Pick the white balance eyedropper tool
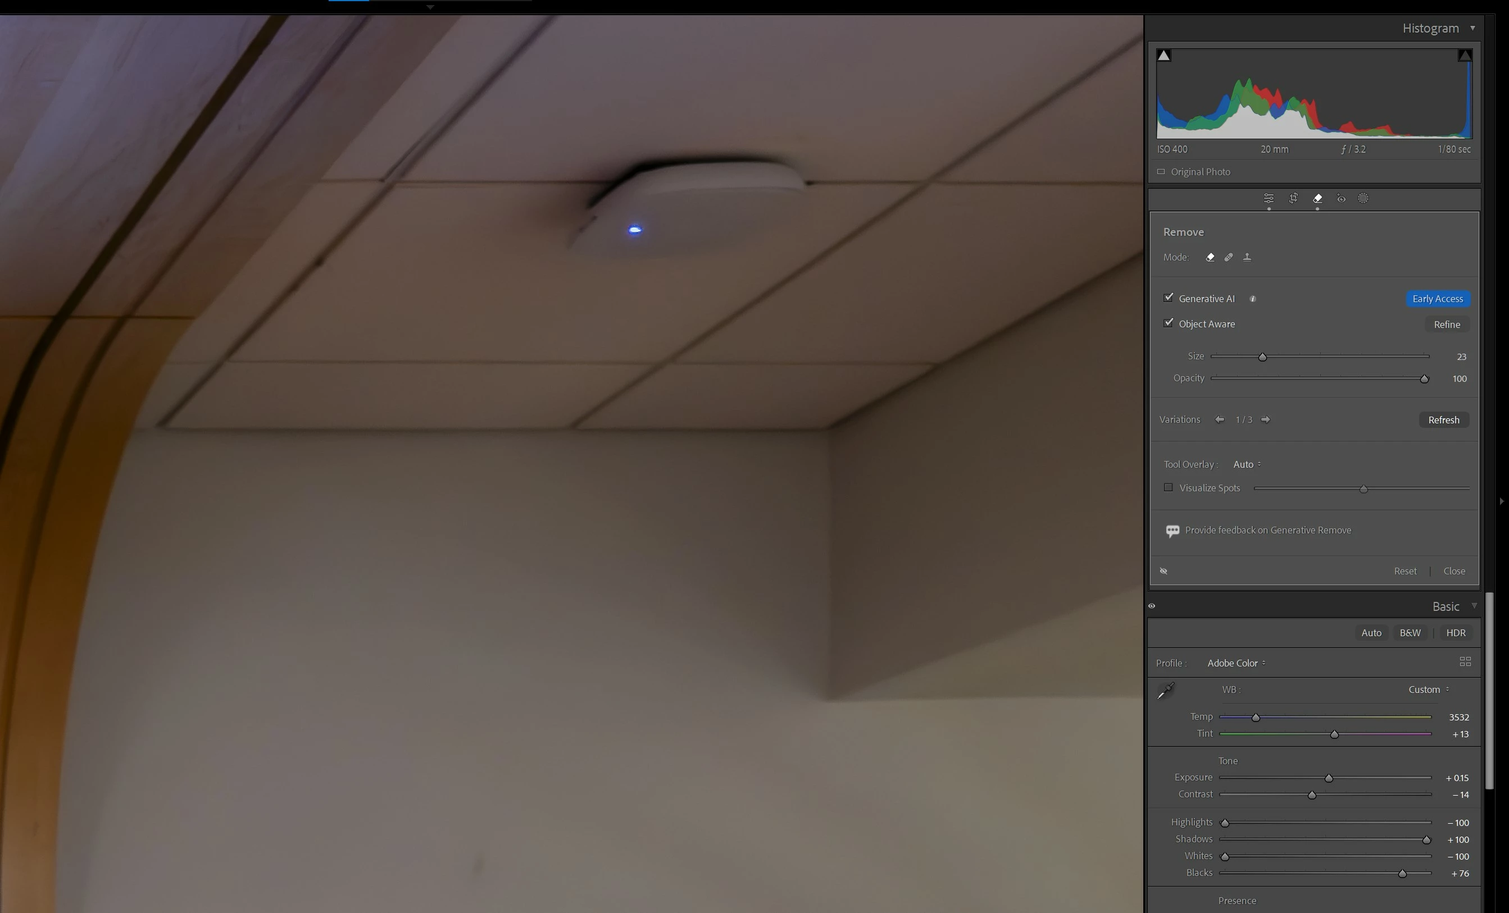This screenshot has height=913, width=1509. click(x=1165, y=690)
